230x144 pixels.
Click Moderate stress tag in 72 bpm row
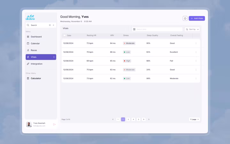(129, 43)
